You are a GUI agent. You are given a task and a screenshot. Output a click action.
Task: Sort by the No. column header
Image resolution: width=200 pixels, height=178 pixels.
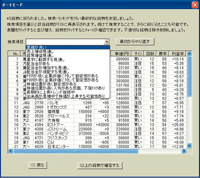[14, 54]
